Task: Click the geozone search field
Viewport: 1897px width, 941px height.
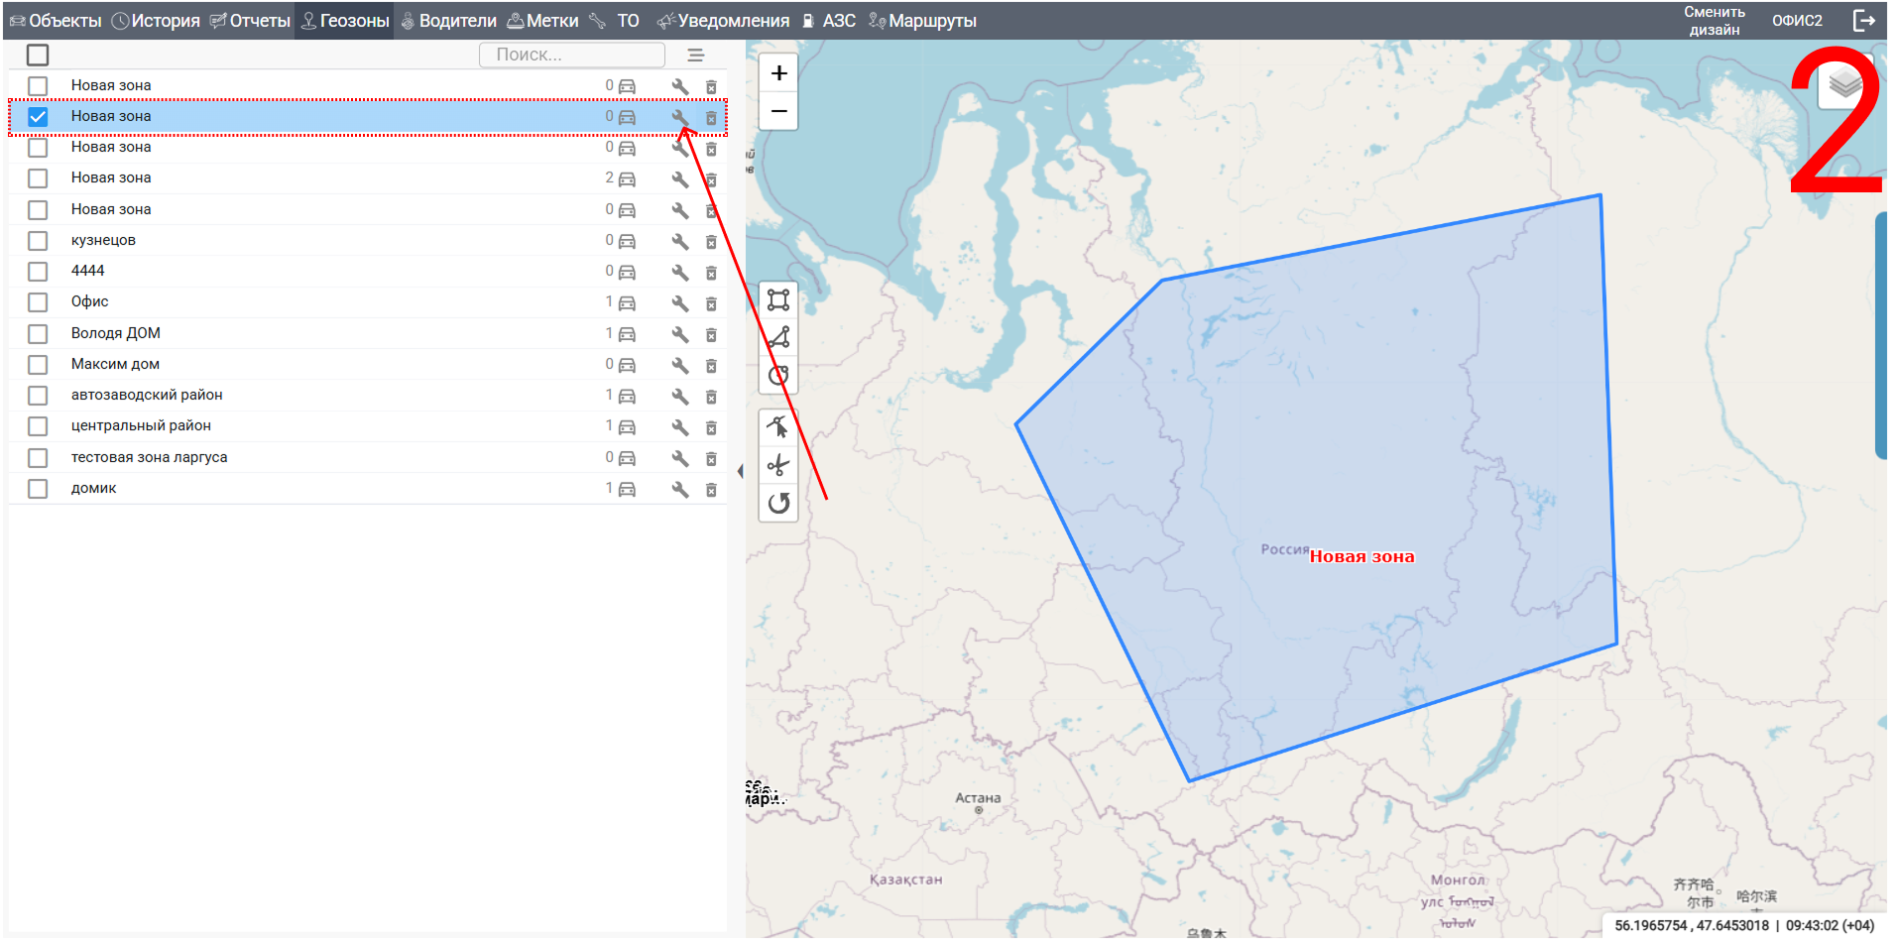Action: (571, 56)
